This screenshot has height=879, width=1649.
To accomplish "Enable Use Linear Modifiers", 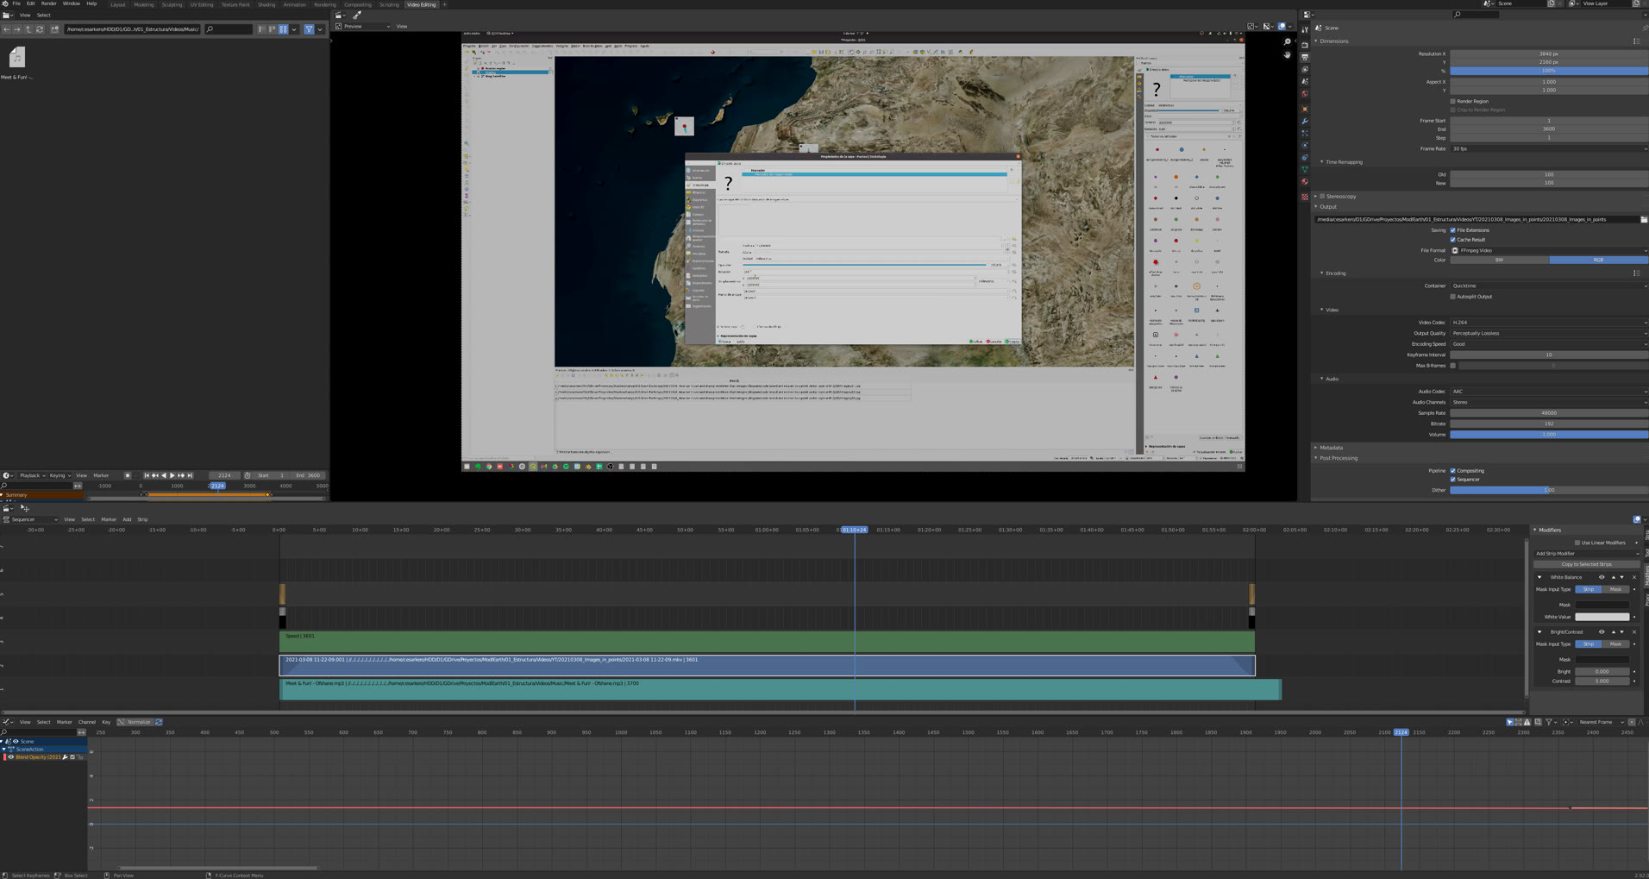I will 1577,543.
